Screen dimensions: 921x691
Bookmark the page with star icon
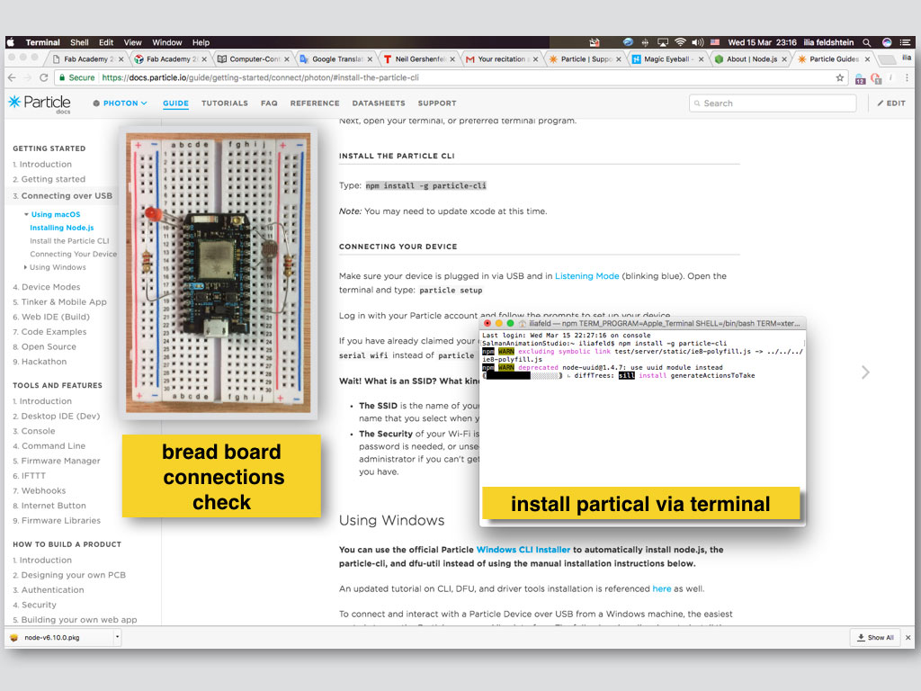(x=839, y=77)
